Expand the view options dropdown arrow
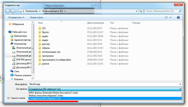188x107 pixels. click(171, 18)
